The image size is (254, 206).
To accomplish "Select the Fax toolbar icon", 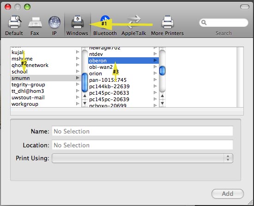I will (x=35, y=22).
